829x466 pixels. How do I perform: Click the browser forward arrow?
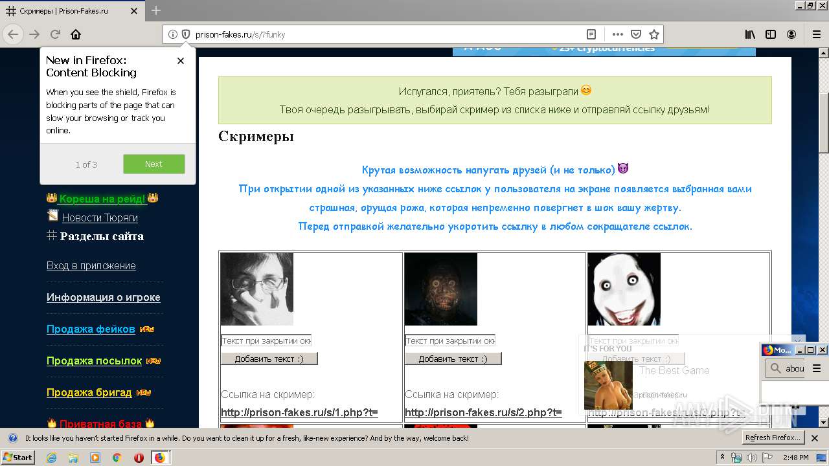(34, 34)
